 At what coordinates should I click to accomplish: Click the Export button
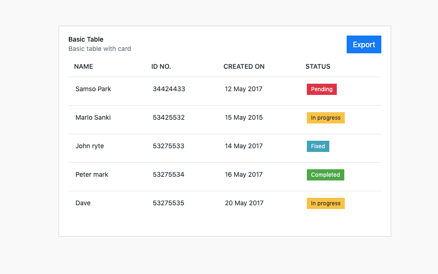pyautogui.click(x=364, y=44)
